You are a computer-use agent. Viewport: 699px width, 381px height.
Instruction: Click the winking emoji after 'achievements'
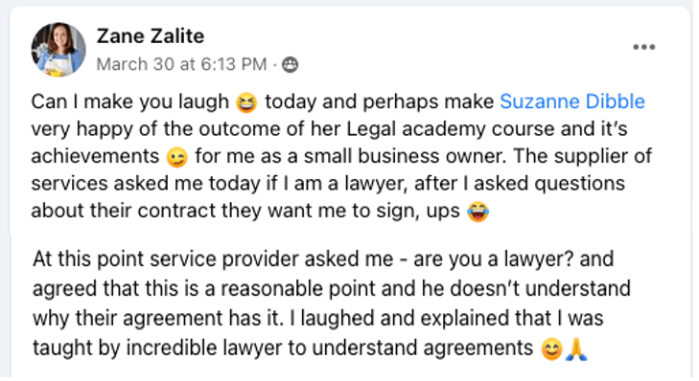point(176,158)
